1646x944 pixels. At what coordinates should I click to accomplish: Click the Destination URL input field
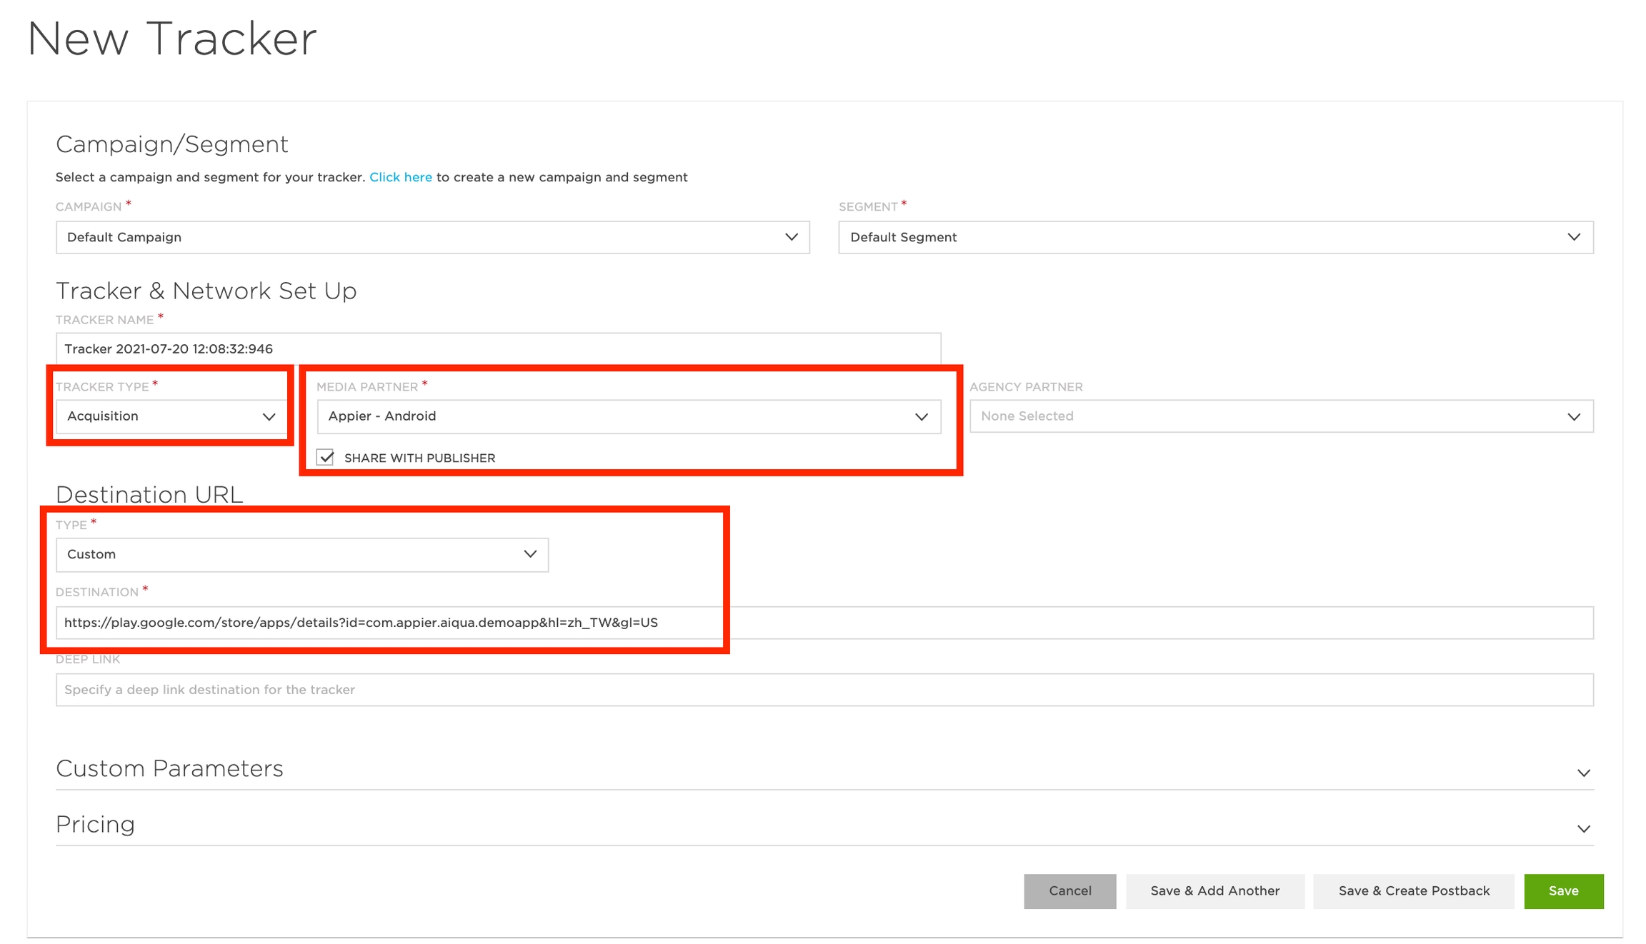tap(824, 623)
